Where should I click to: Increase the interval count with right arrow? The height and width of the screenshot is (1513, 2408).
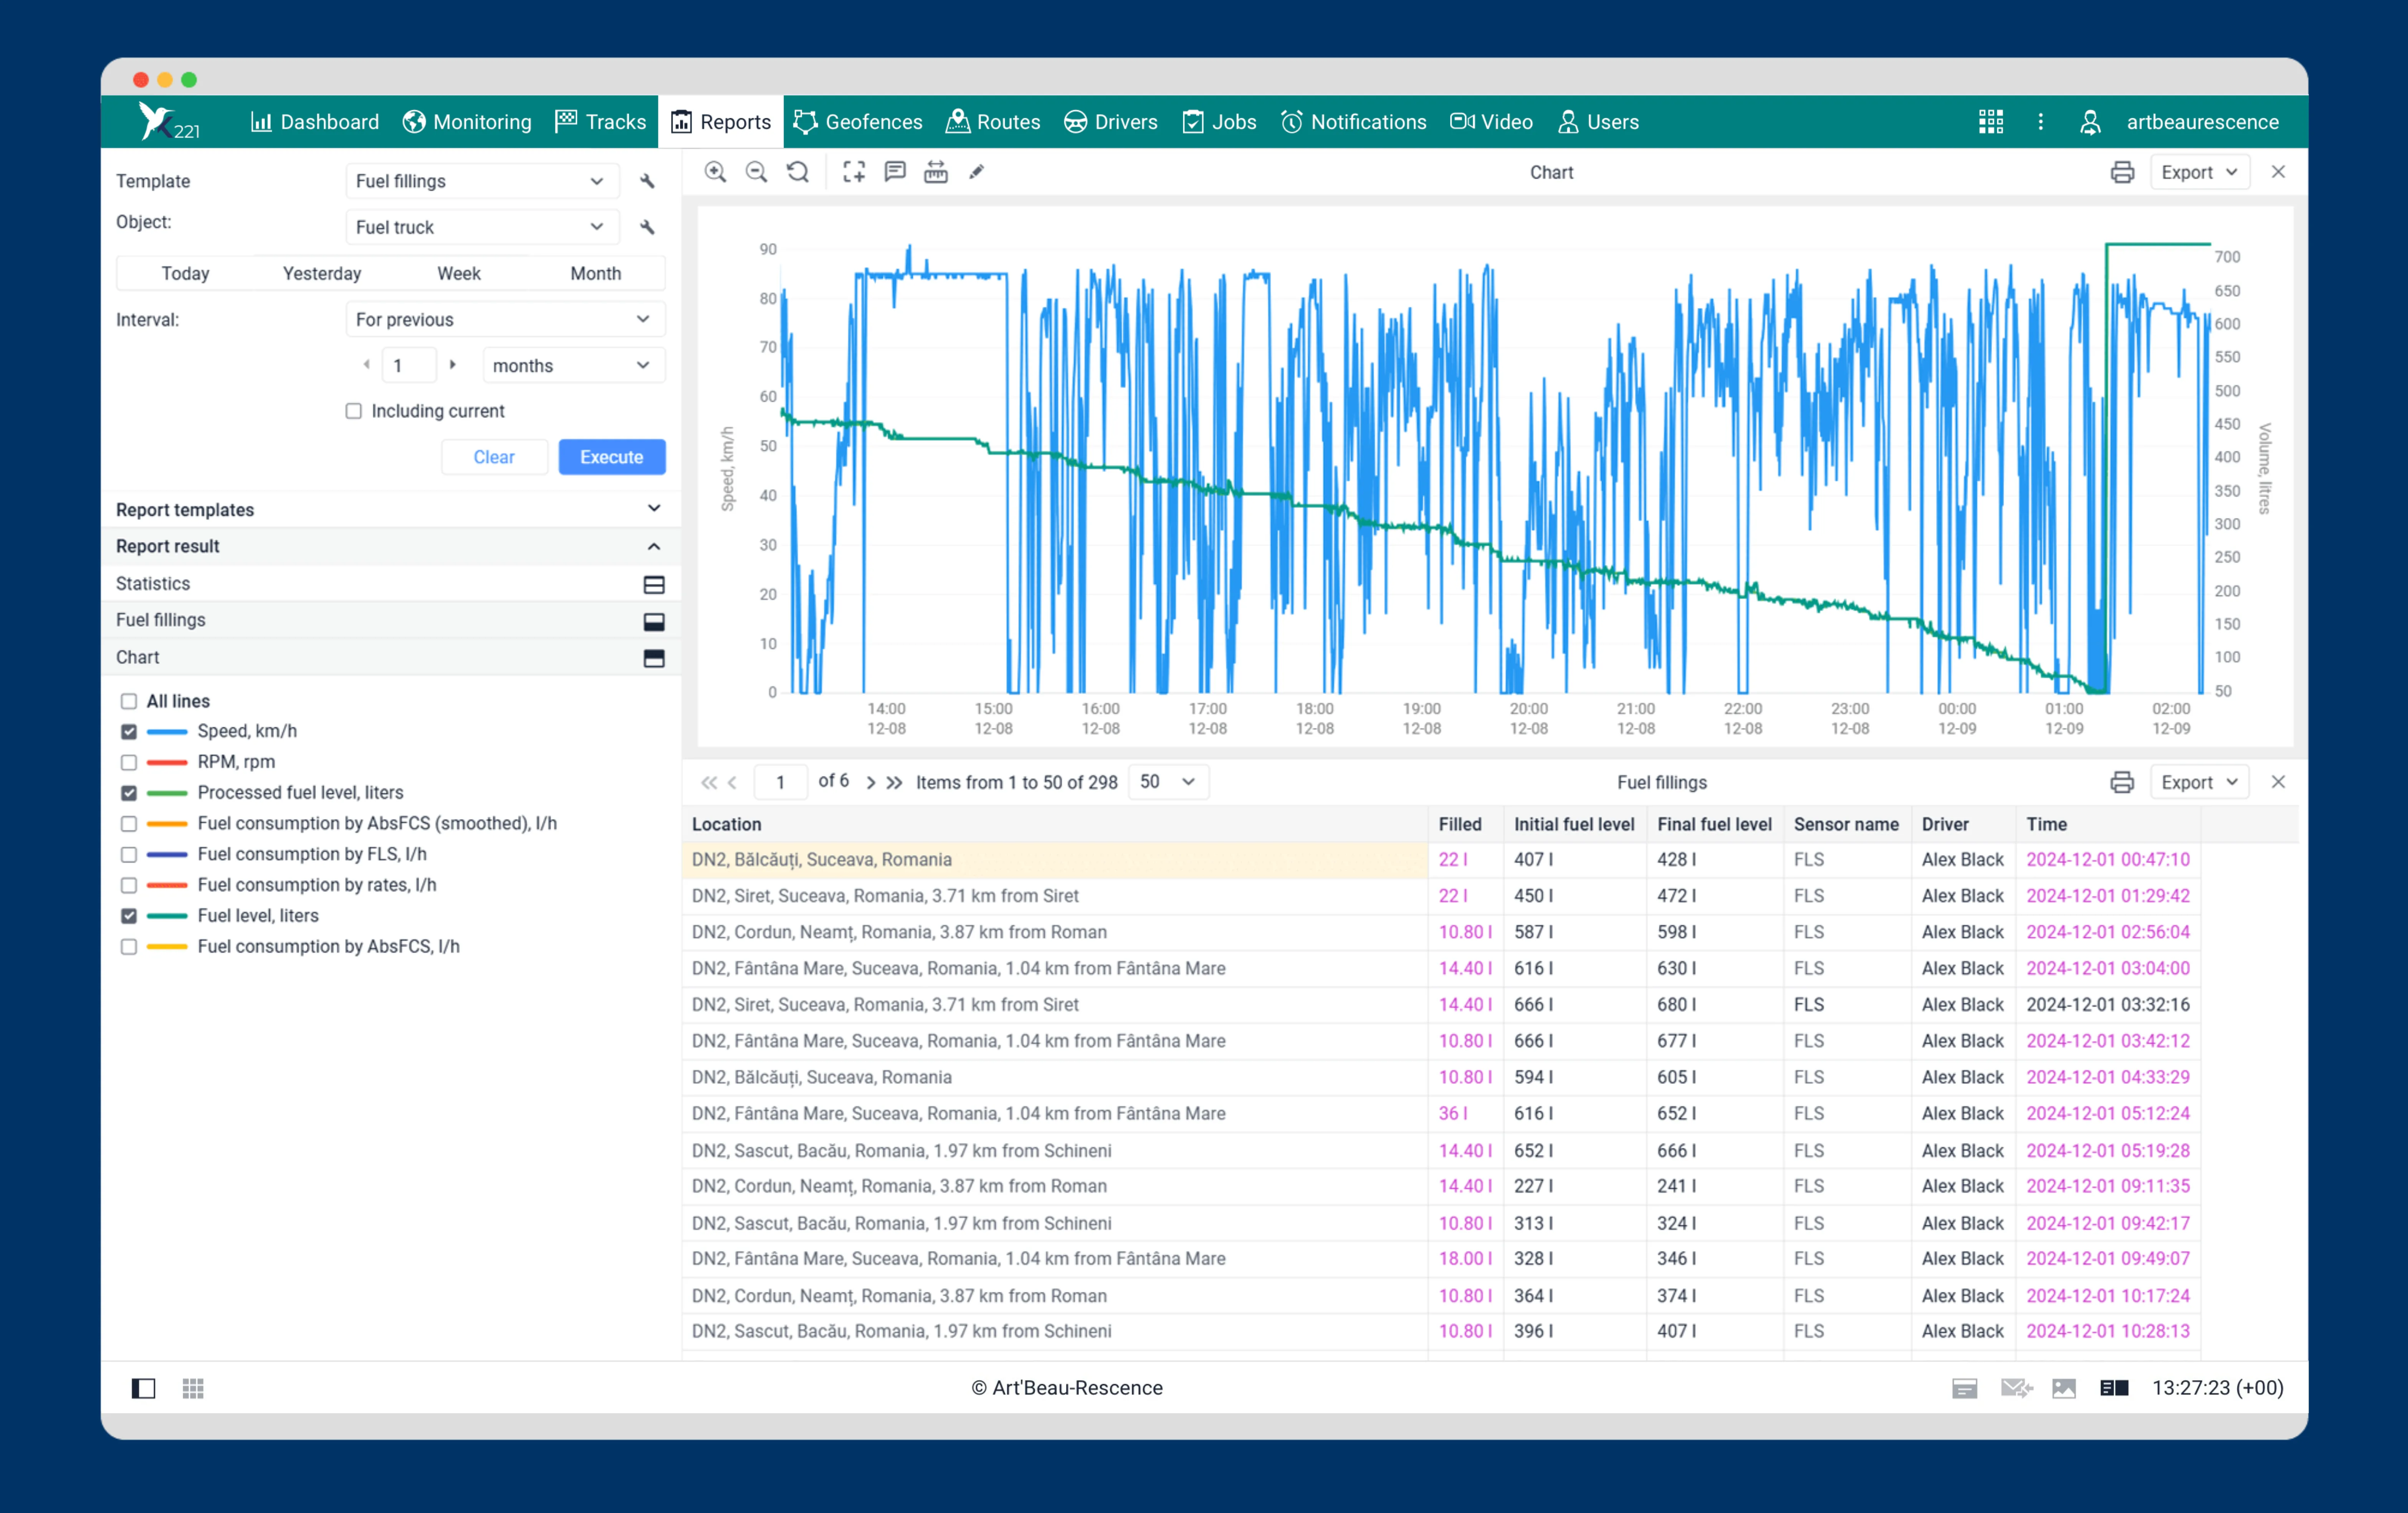[453, 365]
